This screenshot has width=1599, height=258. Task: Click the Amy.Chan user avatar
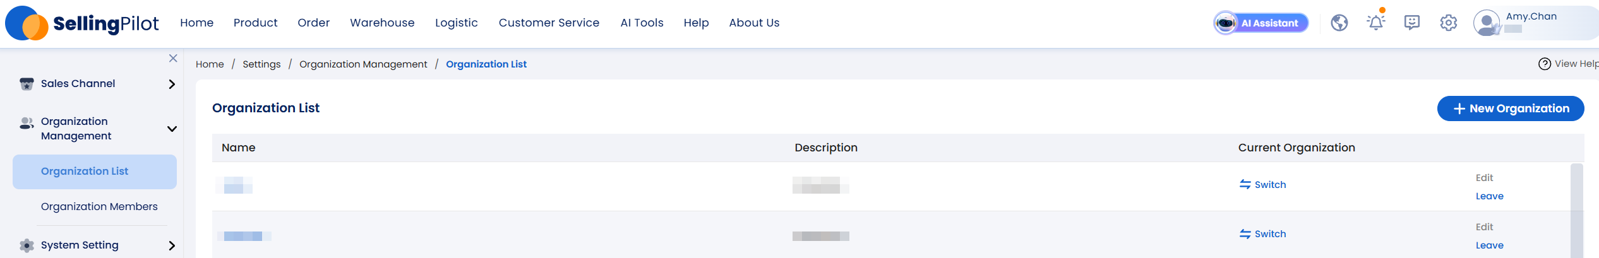(x=1487, y=23)
